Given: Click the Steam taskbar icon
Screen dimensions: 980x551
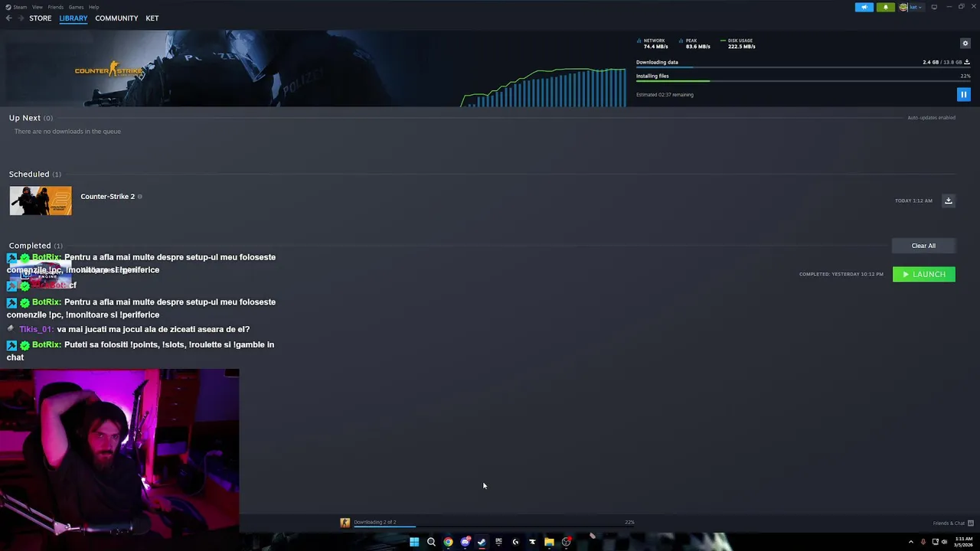Looking at the screenshot, I should click(x=482, y=542).
